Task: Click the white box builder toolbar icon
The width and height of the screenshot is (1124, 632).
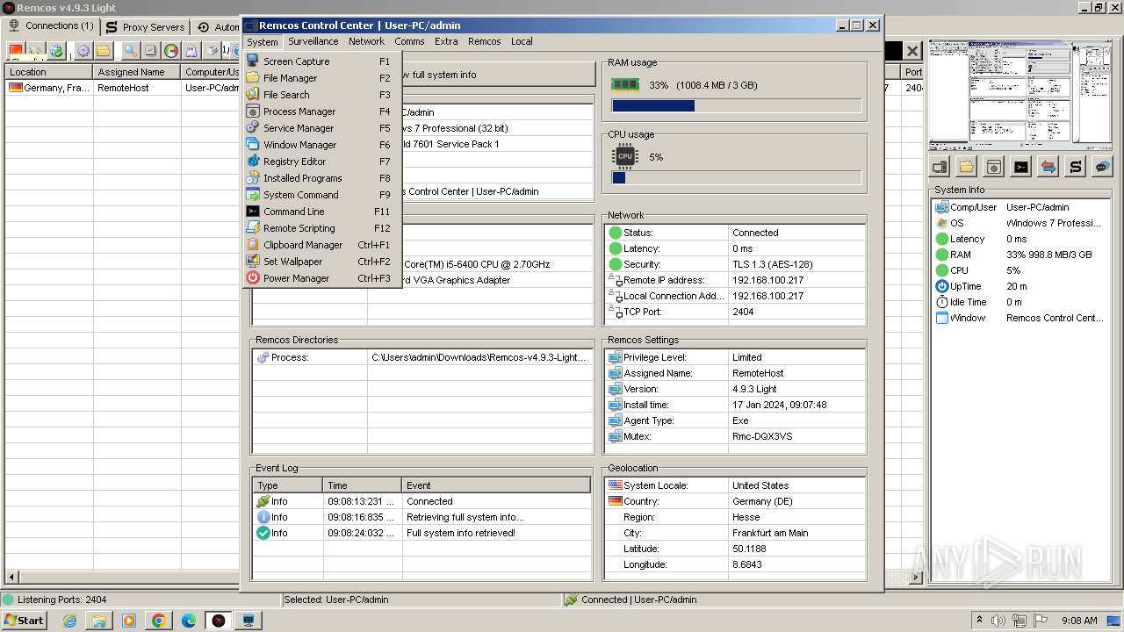Action: point(213,51)
